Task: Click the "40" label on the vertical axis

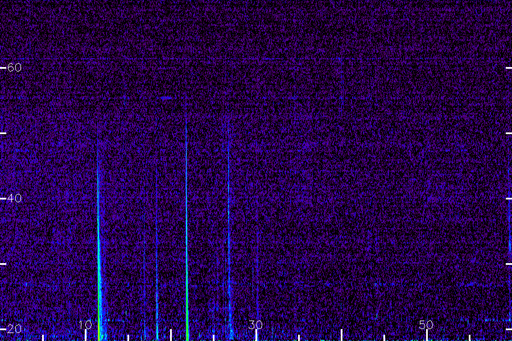Action: point(14,198)
